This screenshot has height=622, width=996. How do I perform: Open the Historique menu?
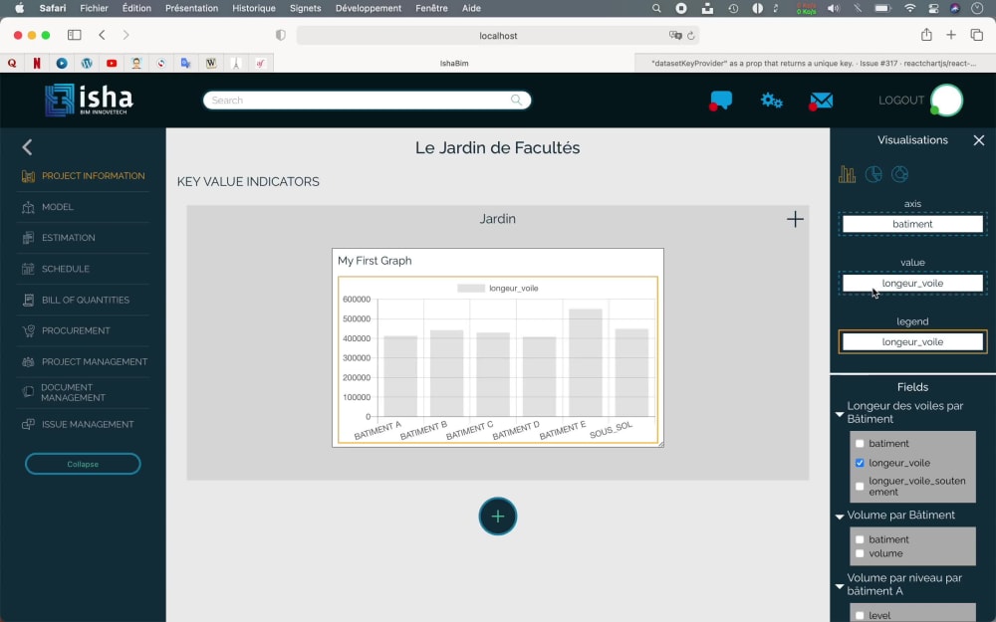(253, 8)
